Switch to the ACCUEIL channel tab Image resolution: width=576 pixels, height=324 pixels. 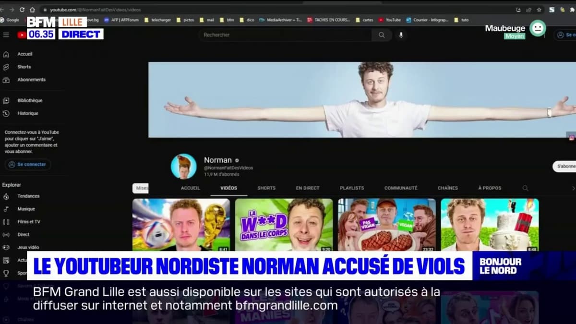click(x=190, y=188)
